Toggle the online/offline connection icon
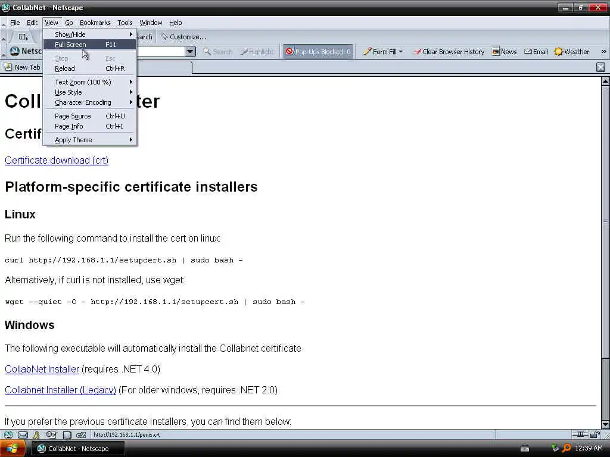The image size is (610, 457). coord(580,434)
